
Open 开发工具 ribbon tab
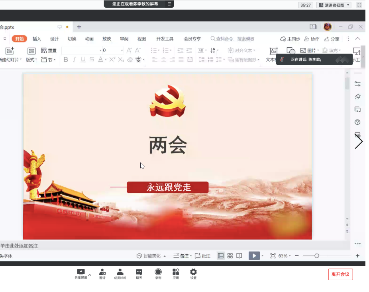(165, 39)
